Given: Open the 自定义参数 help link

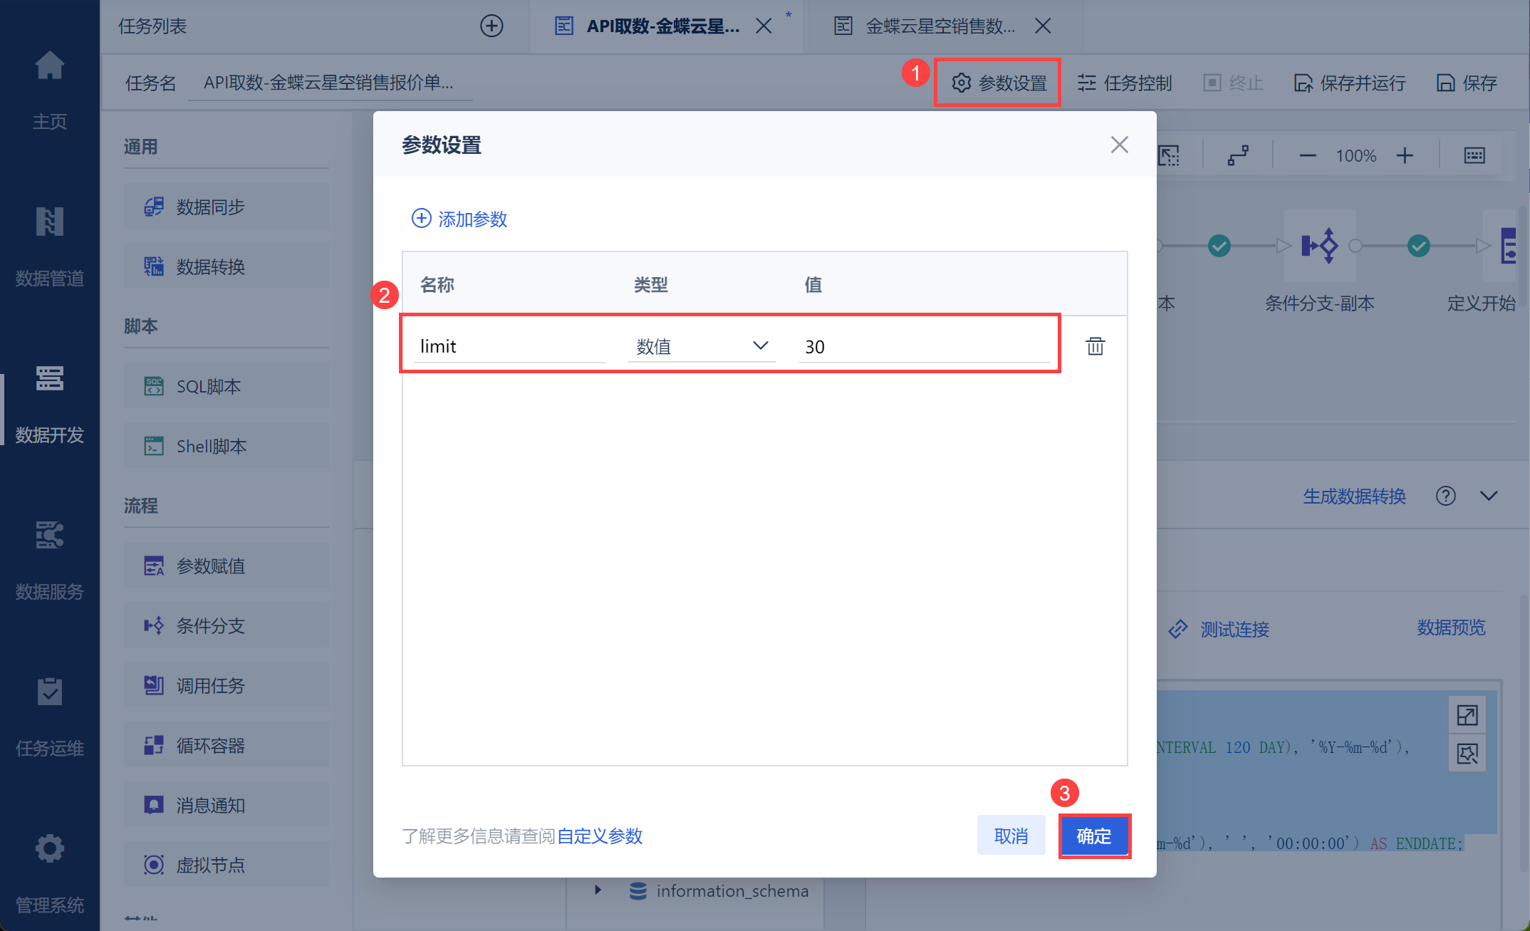Looking at the screenshot, I should point(600,836).
